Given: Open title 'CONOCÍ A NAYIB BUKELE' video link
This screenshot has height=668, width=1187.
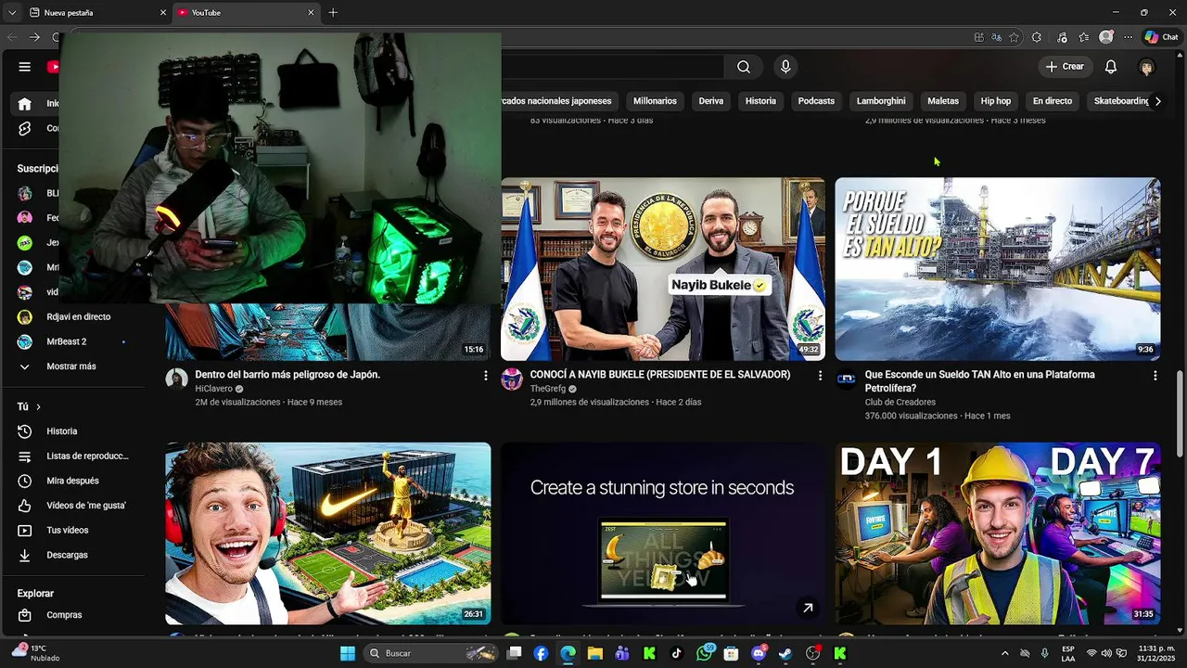Looking at the screenshot, I should (660, 375).
